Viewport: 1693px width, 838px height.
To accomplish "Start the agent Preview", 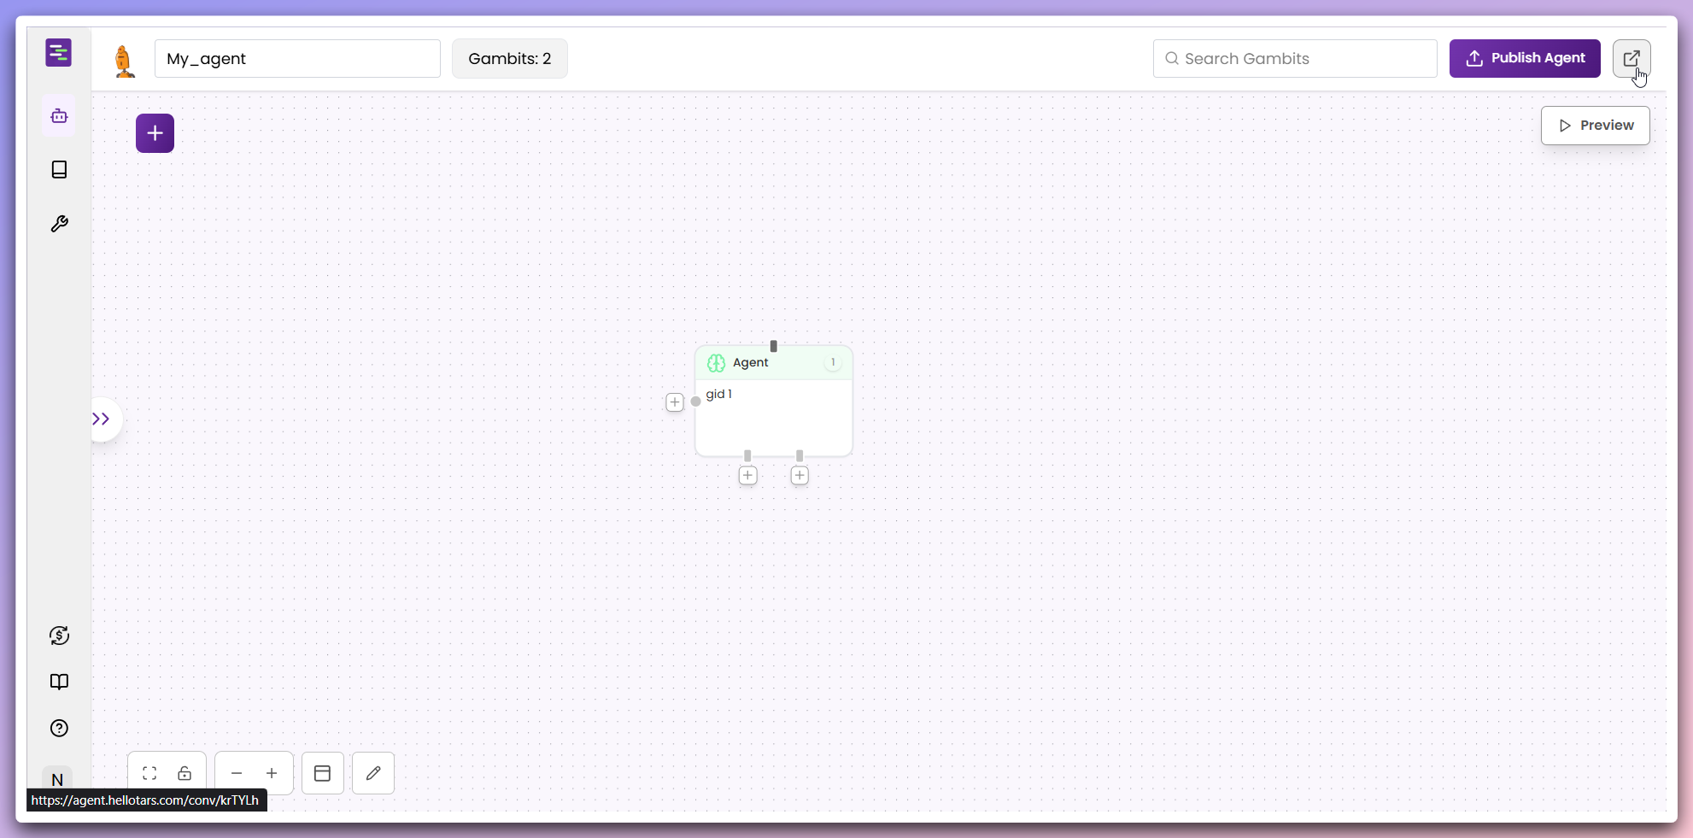I will pos(1595,125).
